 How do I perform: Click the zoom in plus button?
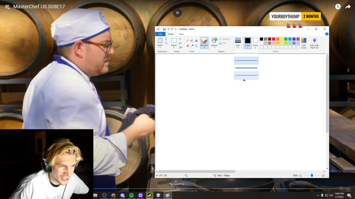click(323, 176)
